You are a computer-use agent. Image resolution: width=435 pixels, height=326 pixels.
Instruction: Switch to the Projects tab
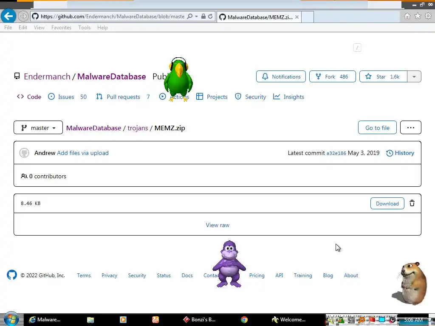pos(212,97)
